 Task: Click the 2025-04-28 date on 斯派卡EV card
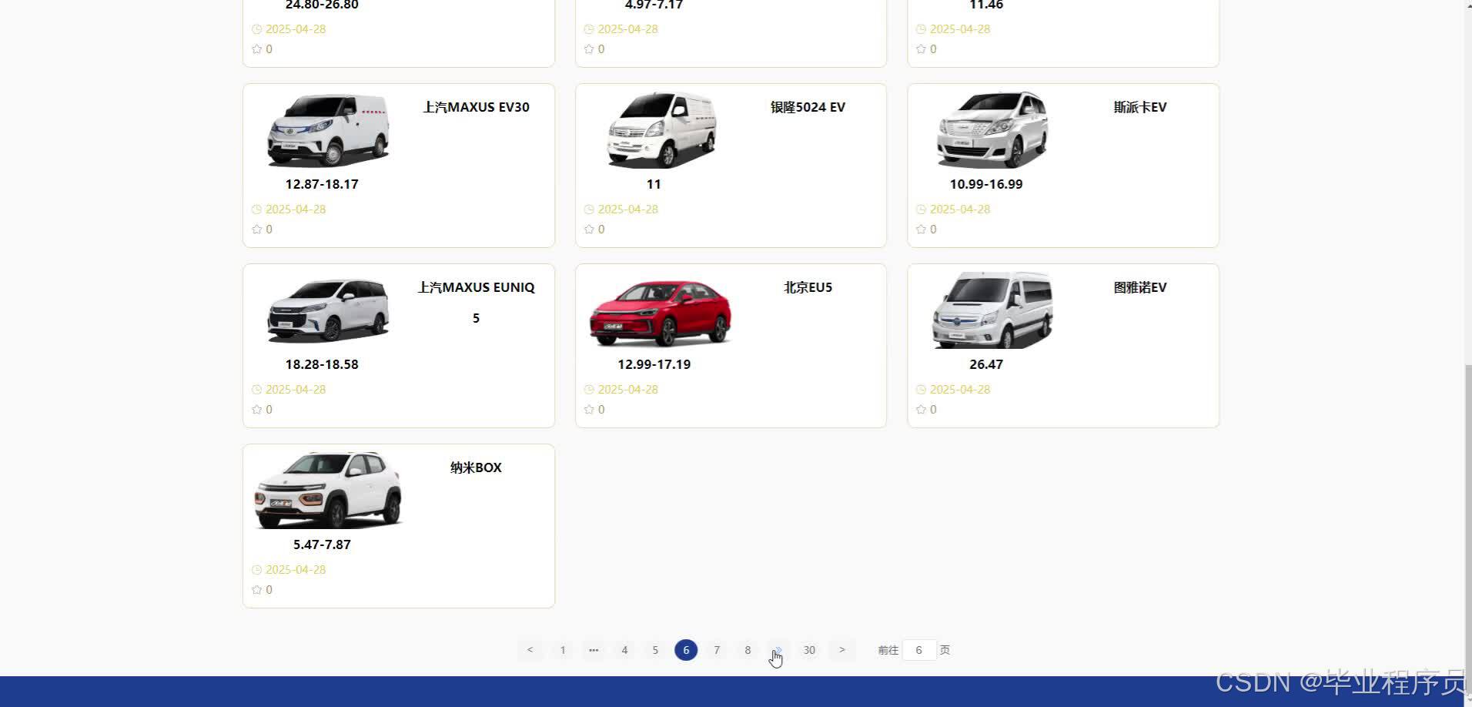(x=960, y=209)
